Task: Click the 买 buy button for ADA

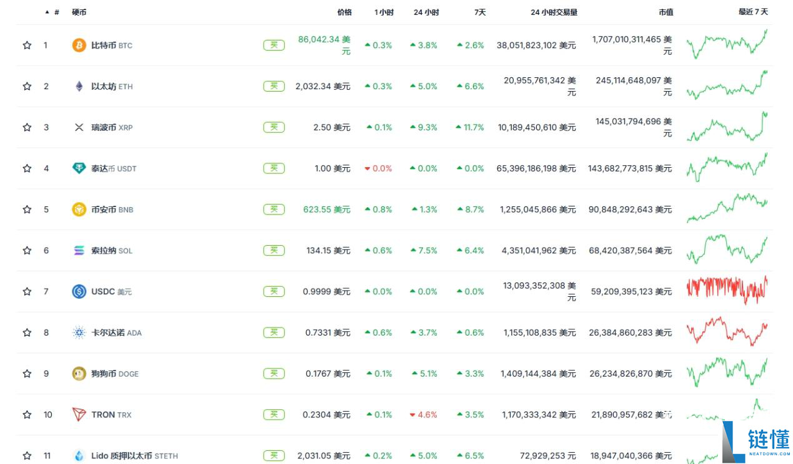Action: click(274, 332)
